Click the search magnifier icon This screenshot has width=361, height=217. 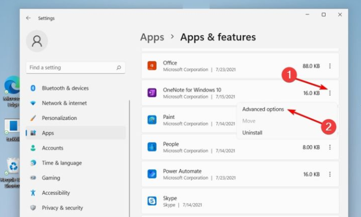(x=119, y=68)
